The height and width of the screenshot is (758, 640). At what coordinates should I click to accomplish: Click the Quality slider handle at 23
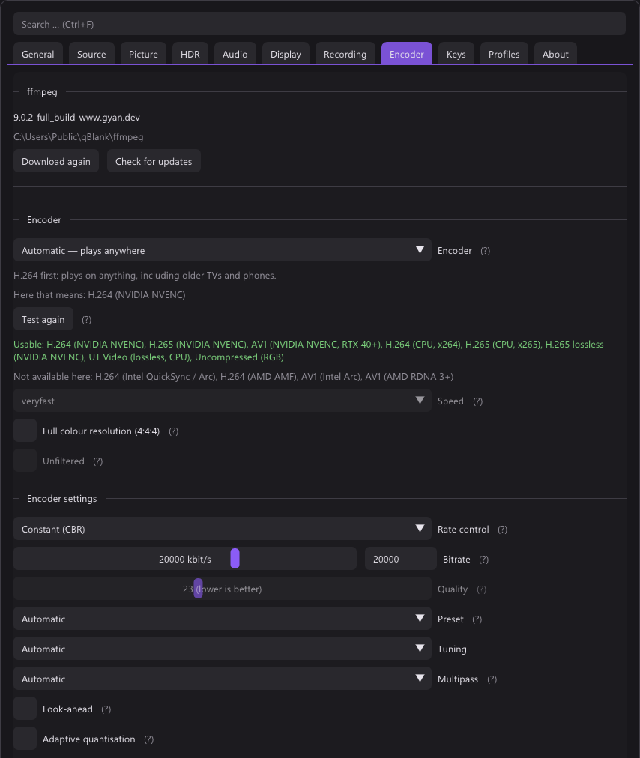(x=199, y=589)
